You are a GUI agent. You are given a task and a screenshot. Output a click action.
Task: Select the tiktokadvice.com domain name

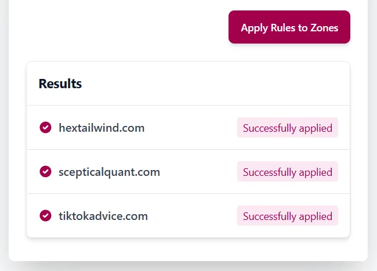tap(103, 216)
